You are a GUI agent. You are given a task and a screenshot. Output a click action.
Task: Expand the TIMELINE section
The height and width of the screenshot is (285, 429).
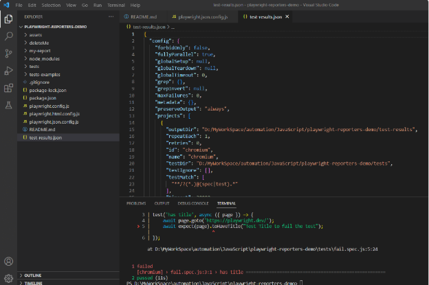click(34, 282)
